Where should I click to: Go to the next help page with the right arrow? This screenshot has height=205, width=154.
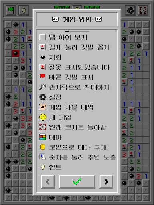tap(106, 182)
